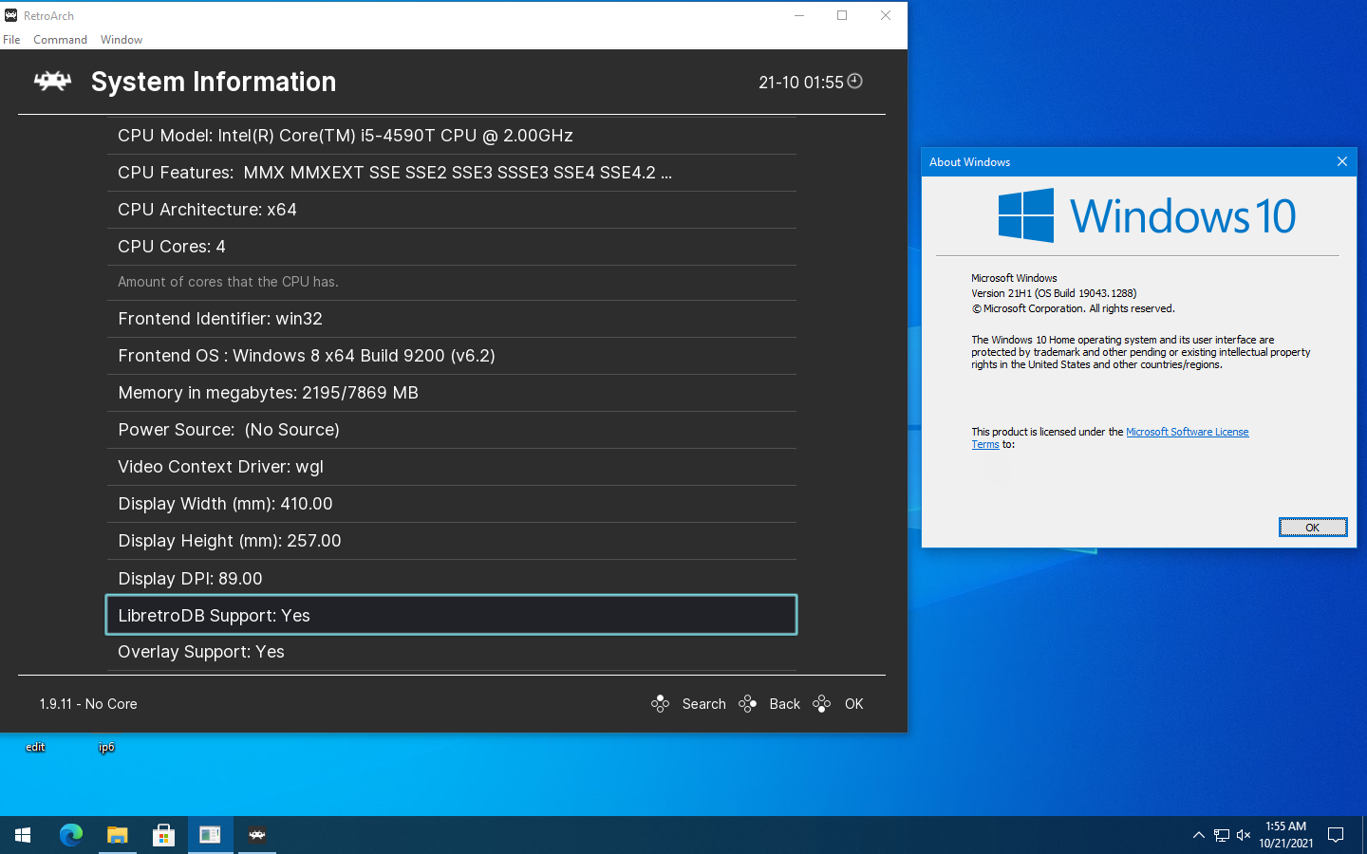Launch Microsoft Store from the taskbar
Screen dimensions: 1367x854
pos(163,835)
